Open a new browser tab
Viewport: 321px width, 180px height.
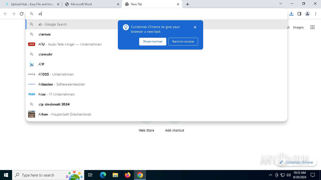(188, 4)
